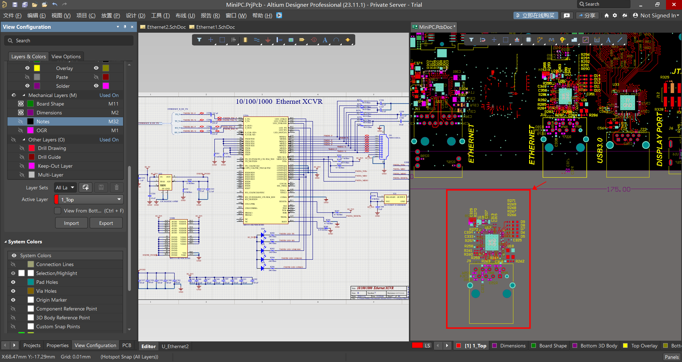Click the Place Wire tool icon
The width and height of the screenshot is (682, 362).
pos(256,40)
